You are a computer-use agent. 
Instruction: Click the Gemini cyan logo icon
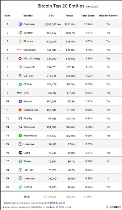pos(20,187)
